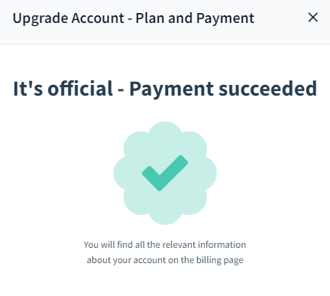Click the word "Payment" in the large heading
Image resolution: width=330 pixels, height=296 pixels.
(x=172, y=89)
